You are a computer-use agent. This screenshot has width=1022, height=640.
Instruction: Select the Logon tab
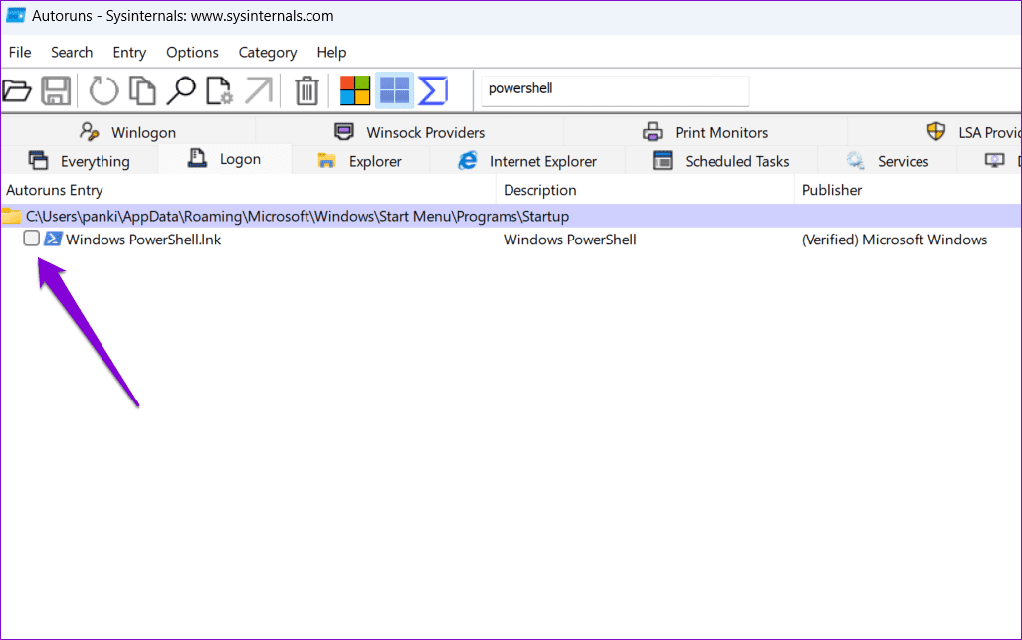point(225,159)
